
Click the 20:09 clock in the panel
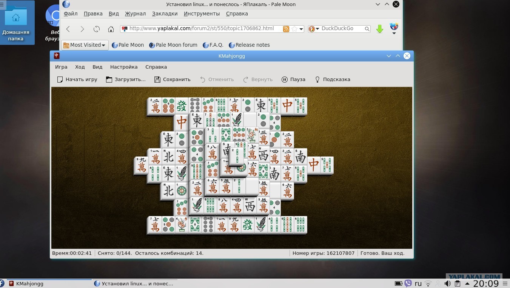486,283
